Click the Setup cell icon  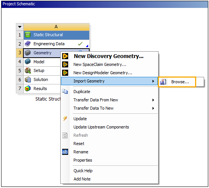pos(28,70)
